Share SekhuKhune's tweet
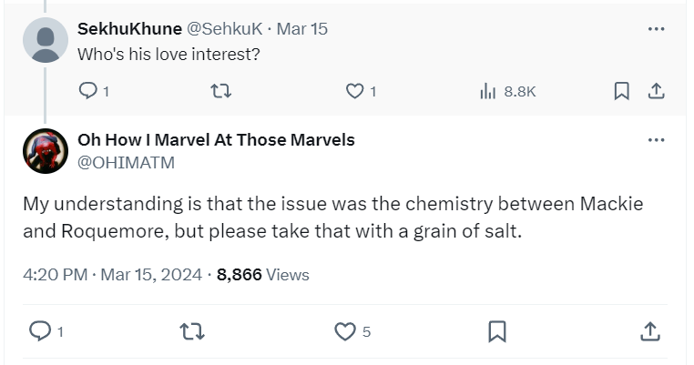Screen dimensions: 694x365 tap(654, 91)
